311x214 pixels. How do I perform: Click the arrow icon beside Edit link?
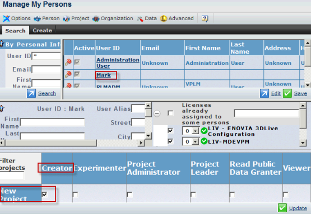(x=264, y=93)
